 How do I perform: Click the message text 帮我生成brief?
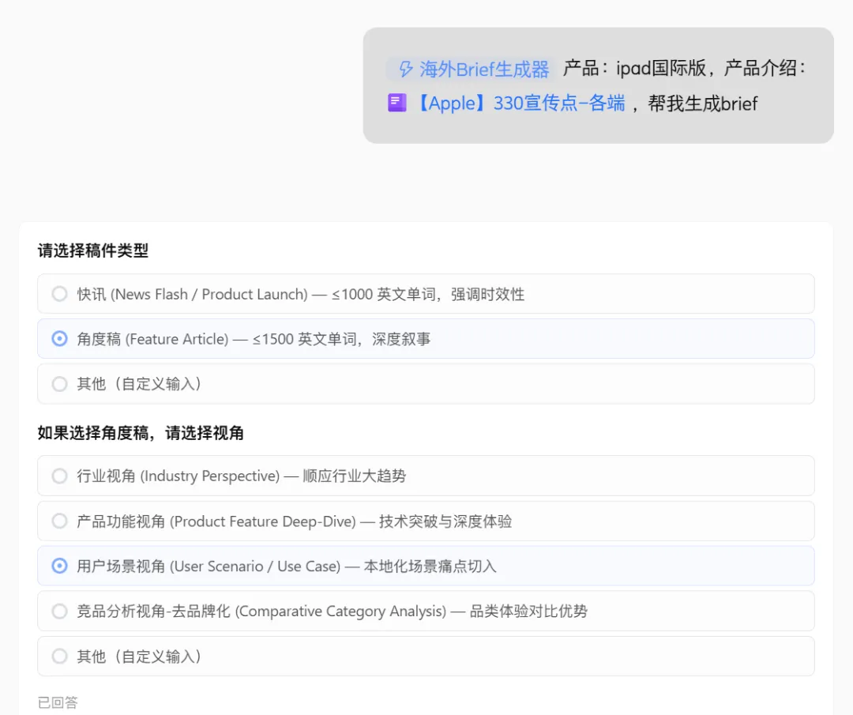702,103
